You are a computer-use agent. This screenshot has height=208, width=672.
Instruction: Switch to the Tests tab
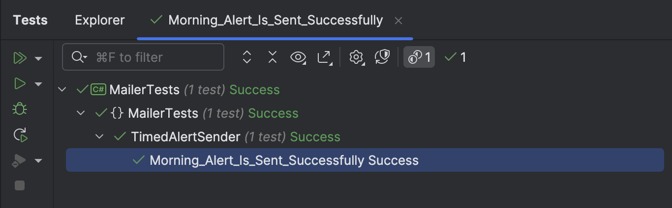point(31,20)
